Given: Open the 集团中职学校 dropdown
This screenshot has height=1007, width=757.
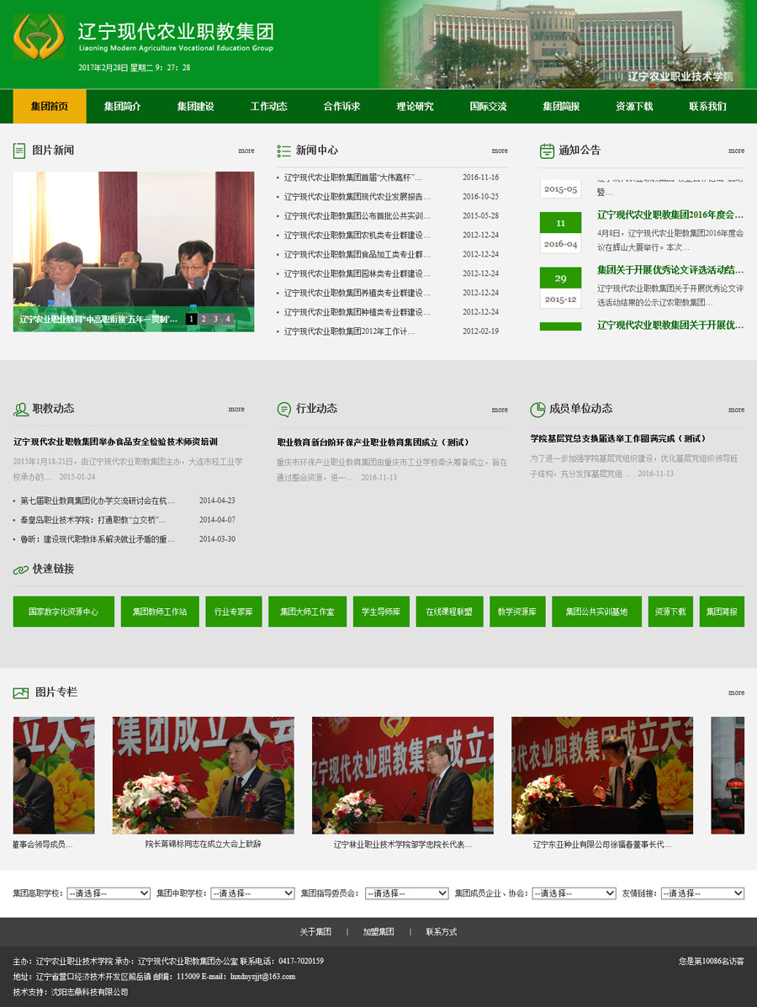Looking at the screenshot, I should pos(252,893).
